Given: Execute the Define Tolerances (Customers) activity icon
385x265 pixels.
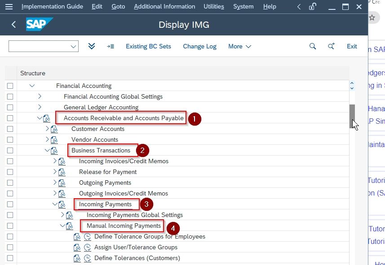Looking at the screenshot, I should pyautogui.click(x=88, y=258).
